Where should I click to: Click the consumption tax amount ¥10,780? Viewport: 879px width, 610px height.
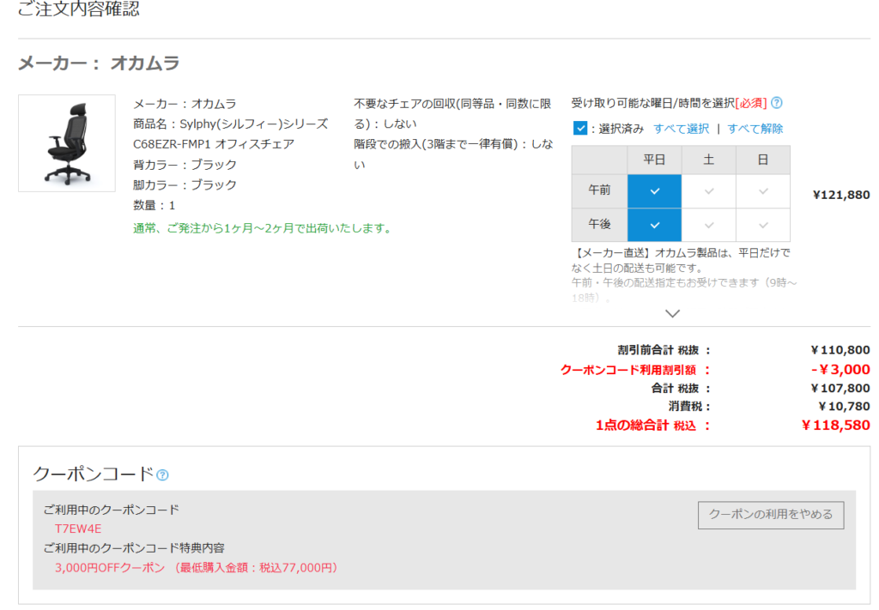pos(844,406)
